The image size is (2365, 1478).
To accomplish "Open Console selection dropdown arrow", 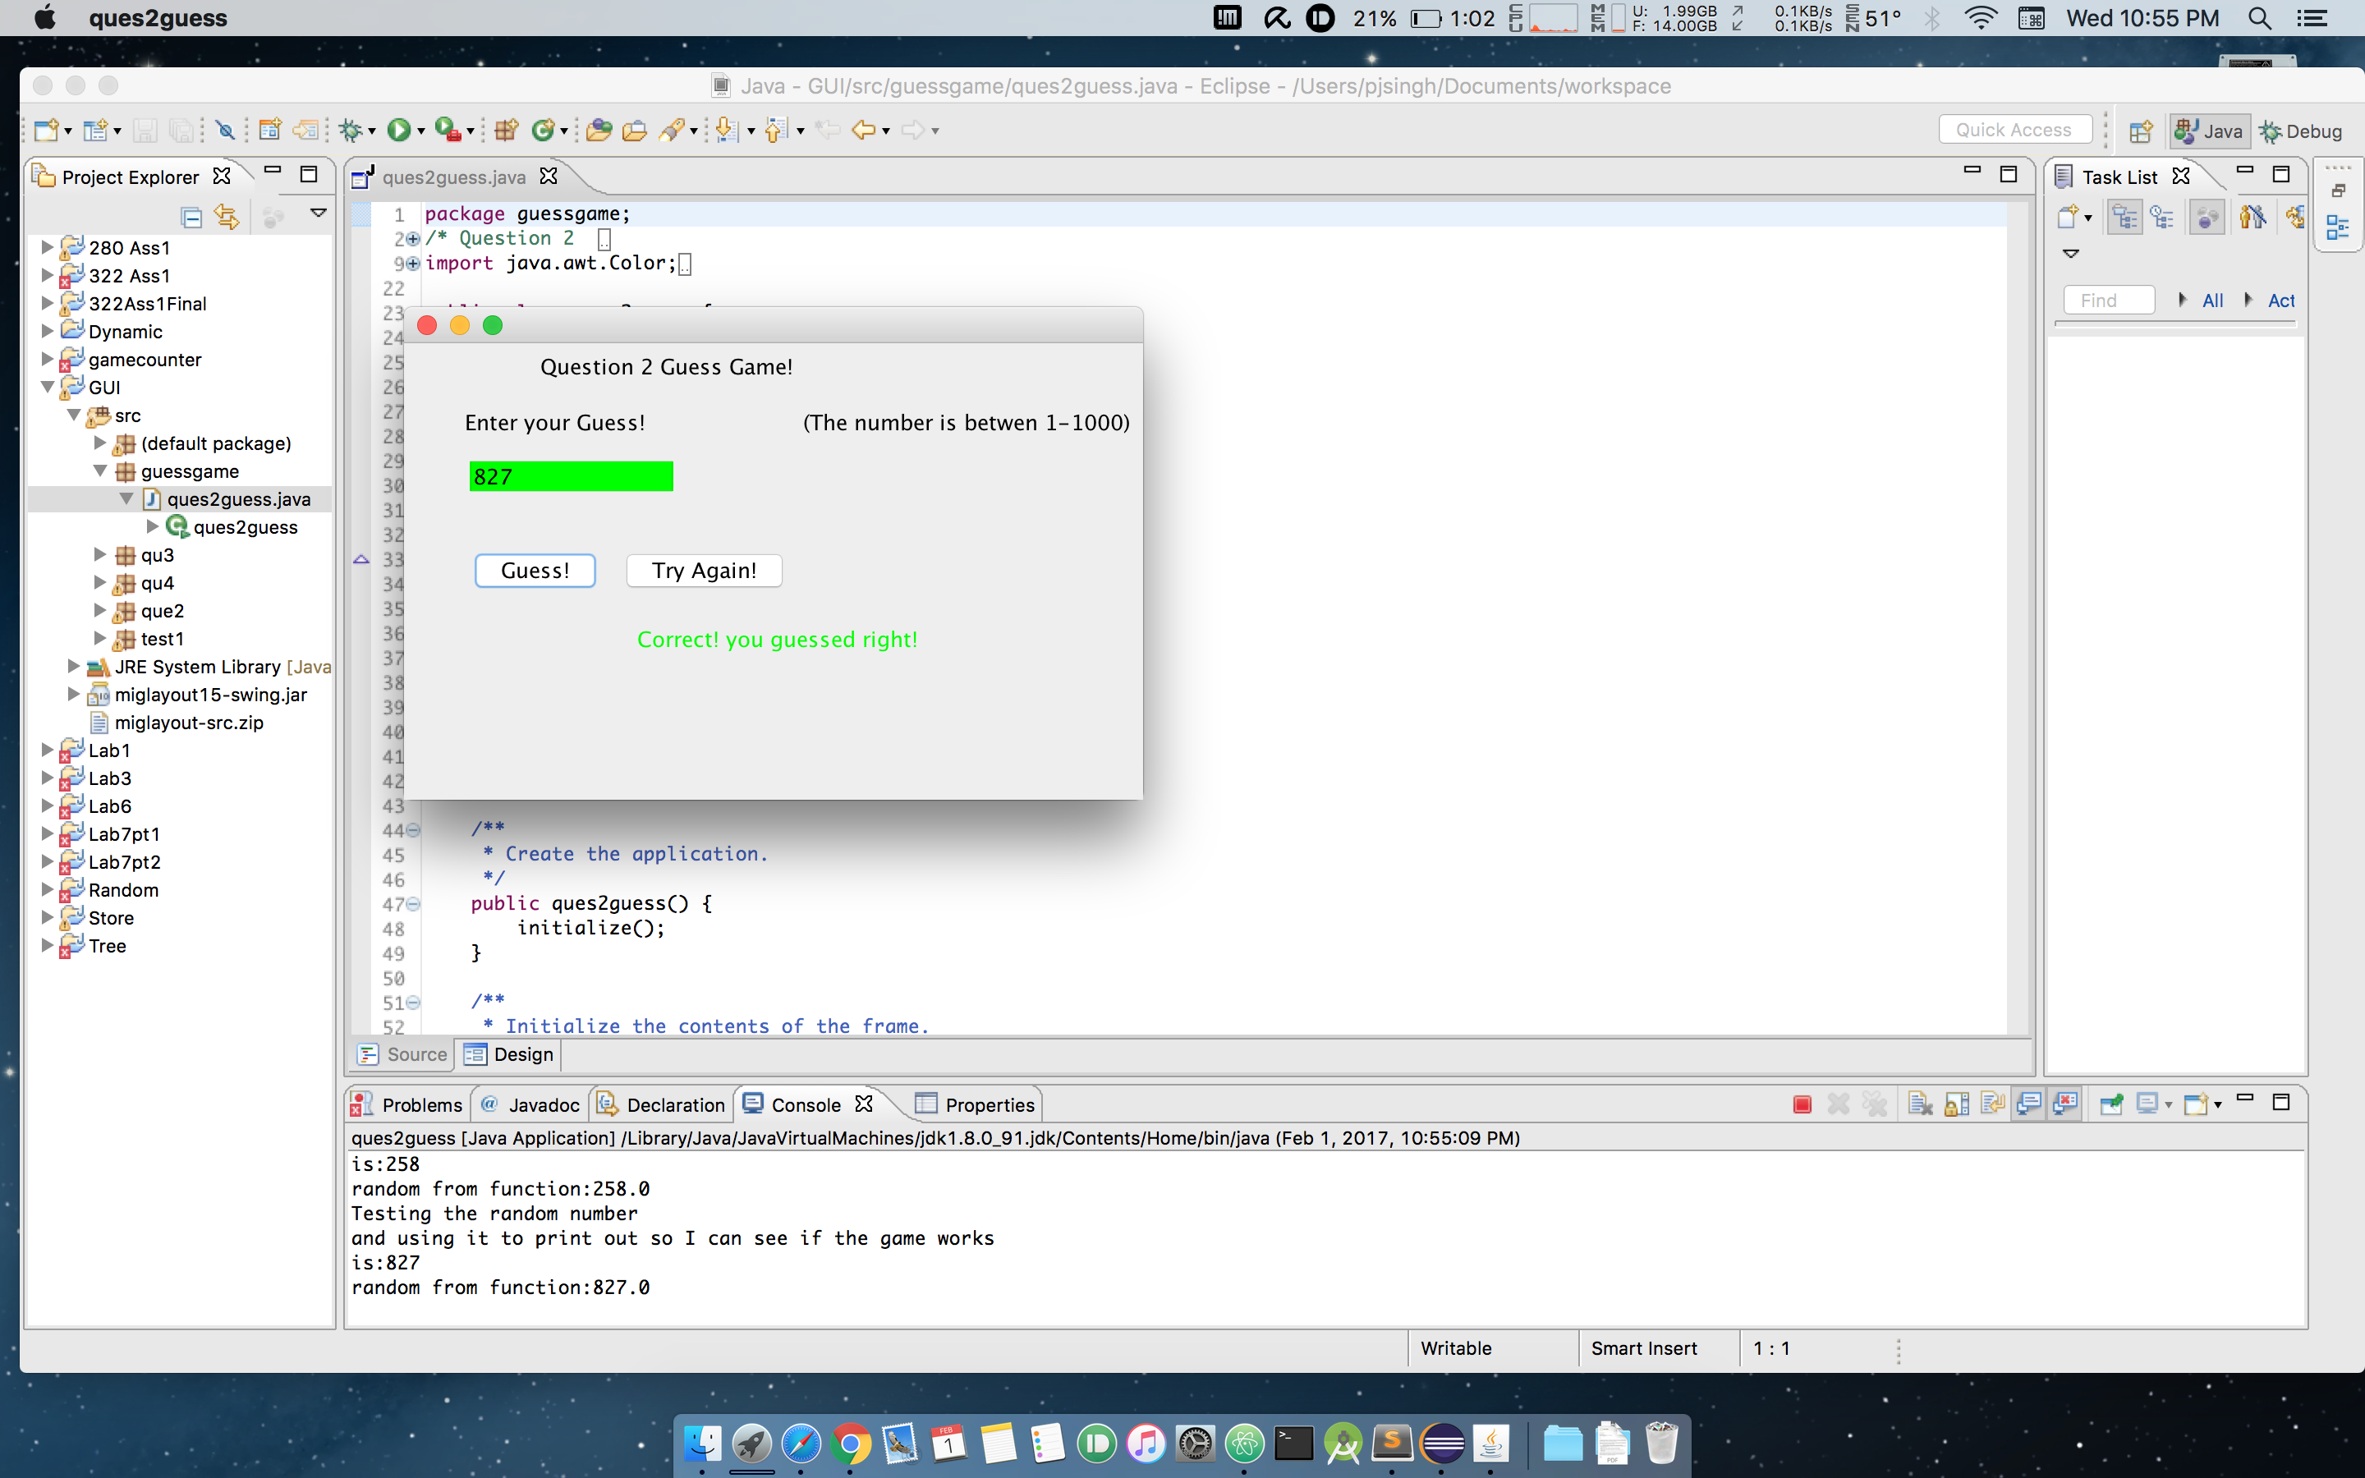I will pyautogui.click(x=2169, y=1104).
